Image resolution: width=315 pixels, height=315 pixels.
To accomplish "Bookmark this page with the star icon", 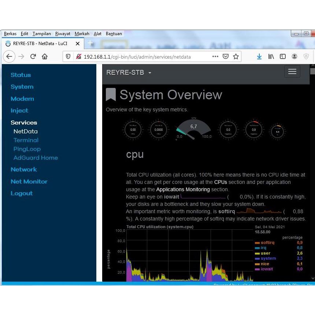I will [236, 56].
